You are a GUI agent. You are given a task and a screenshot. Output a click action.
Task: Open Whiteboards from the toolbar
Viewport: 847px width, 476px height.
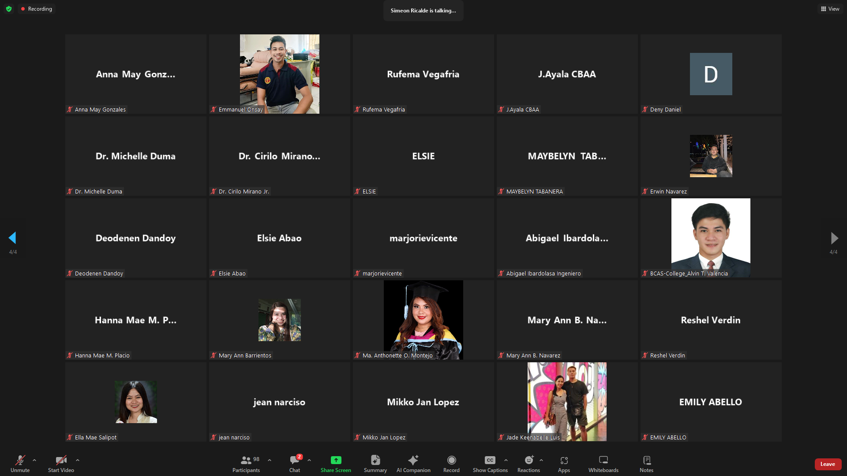(x=603, y=461)
